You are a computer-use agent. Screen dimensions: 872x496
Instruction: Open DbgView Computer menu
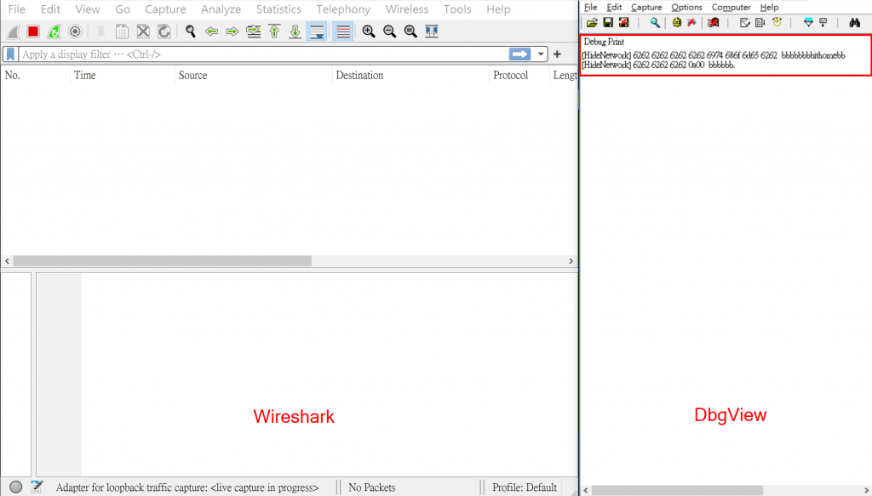[x=731, y=7]
